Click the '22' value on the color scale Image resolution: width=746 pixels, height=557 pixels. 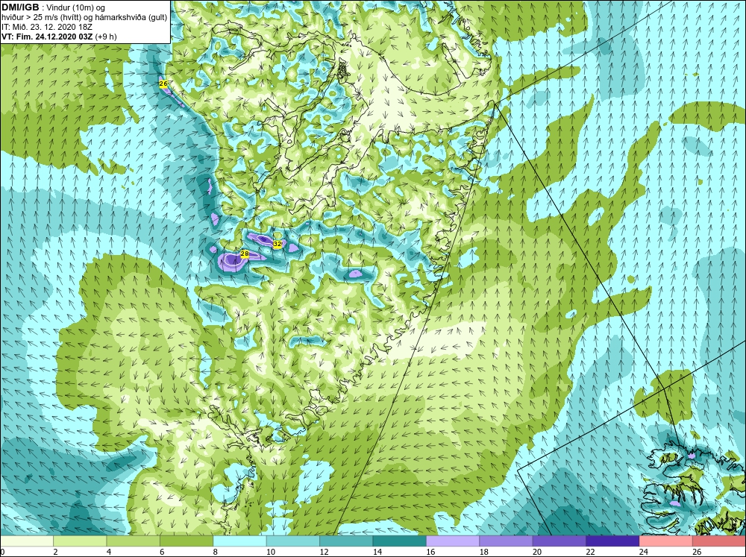coord(590,552)
